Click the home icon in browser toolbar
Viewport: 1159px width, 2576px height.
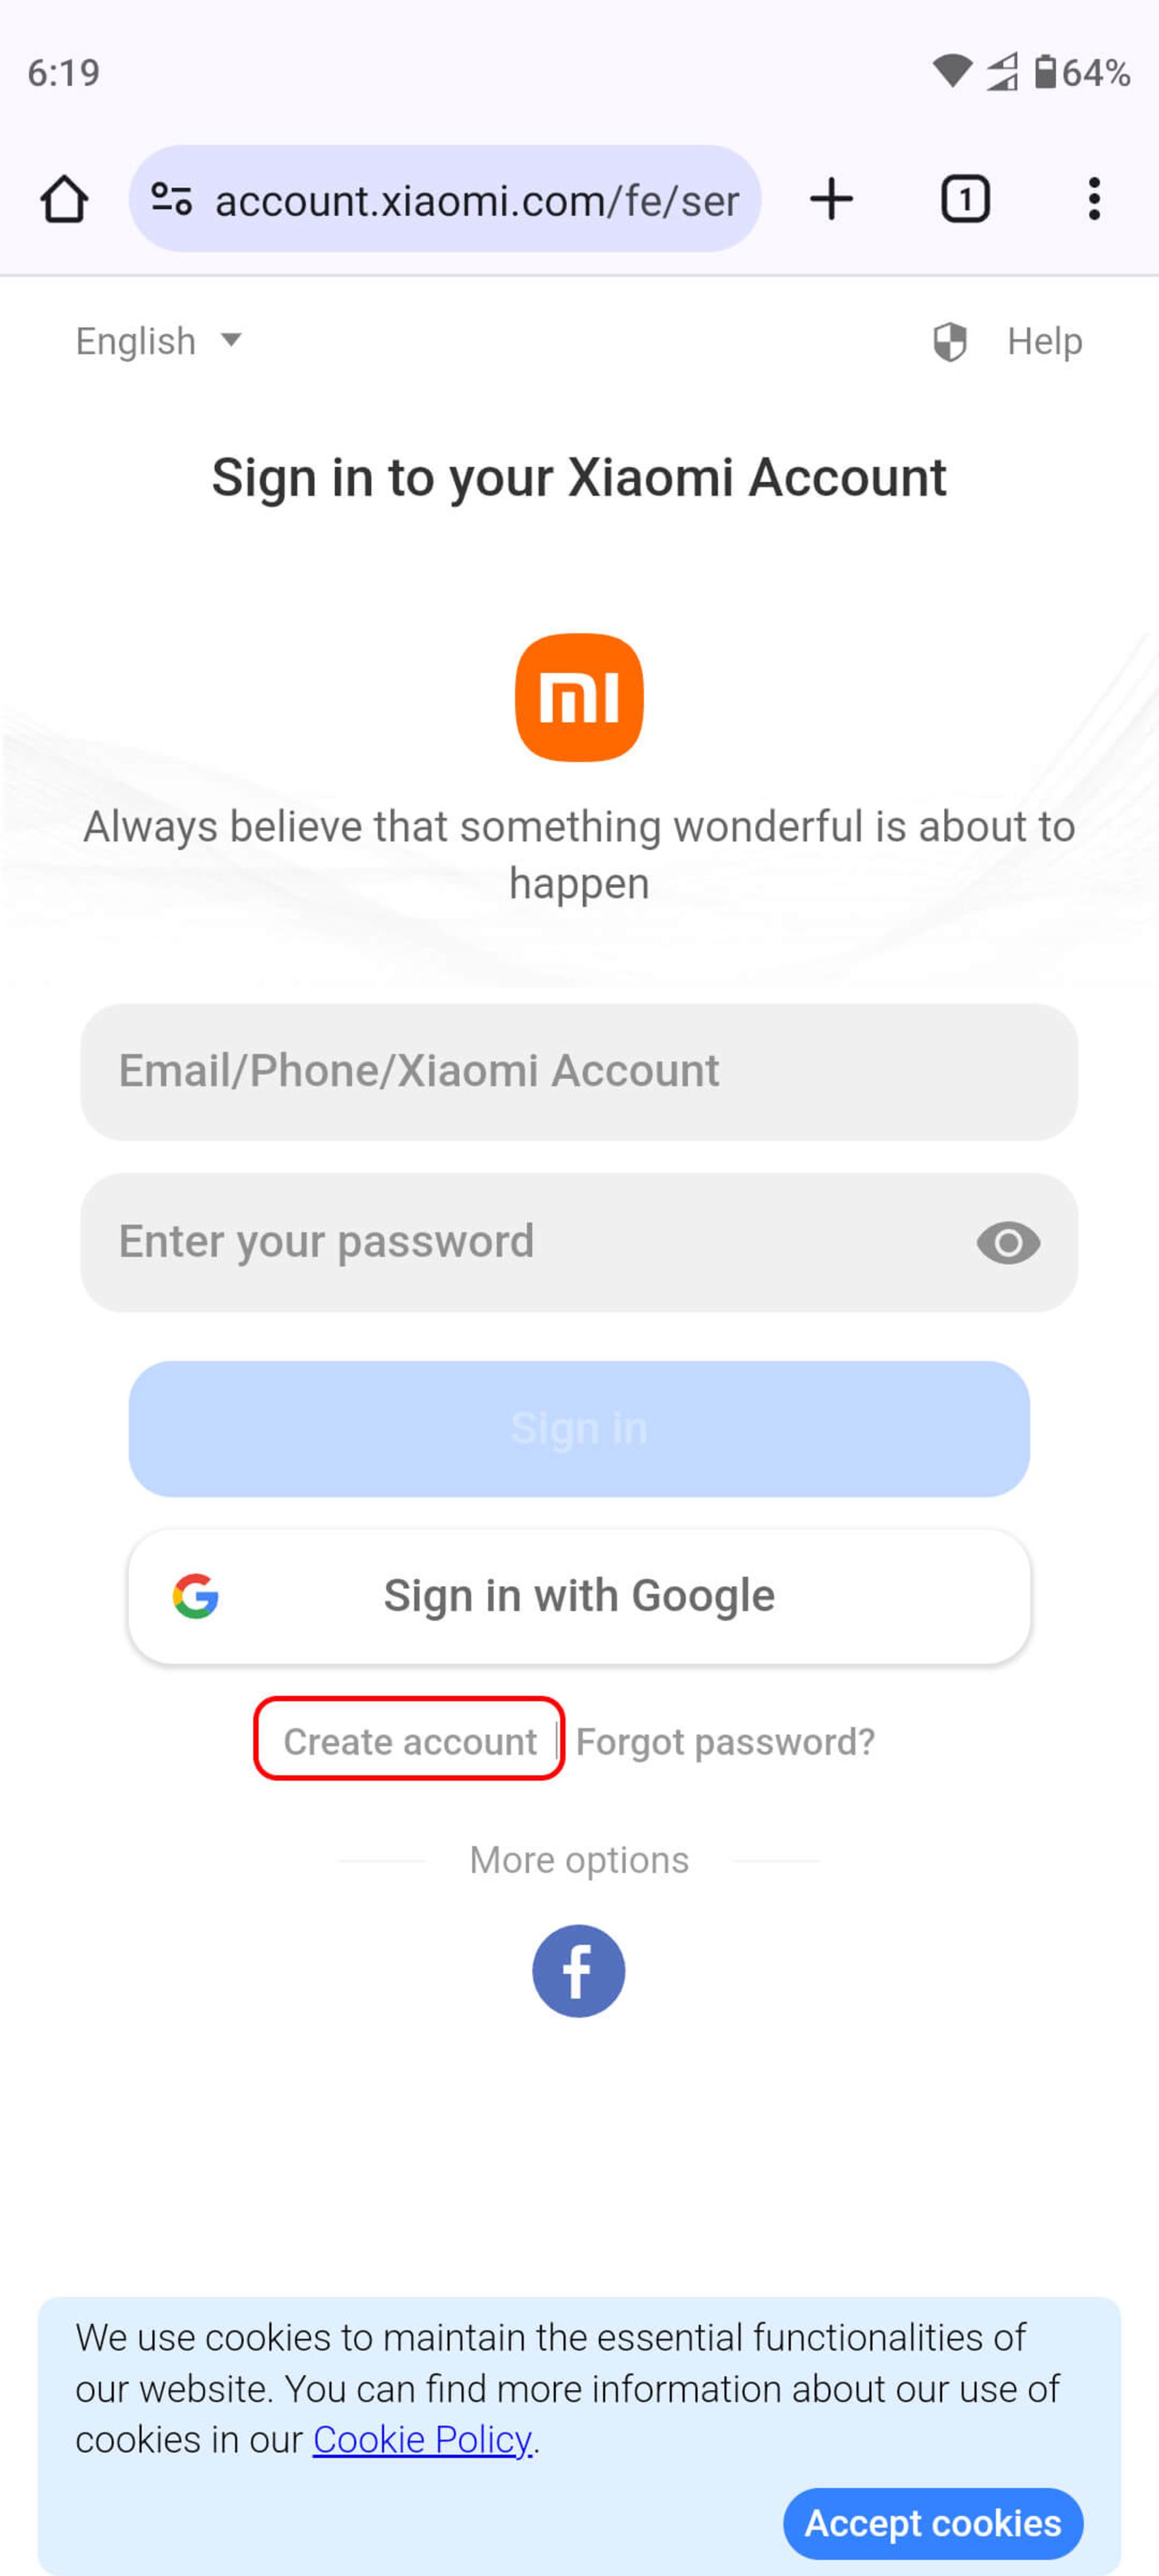[x=62, y=197]
